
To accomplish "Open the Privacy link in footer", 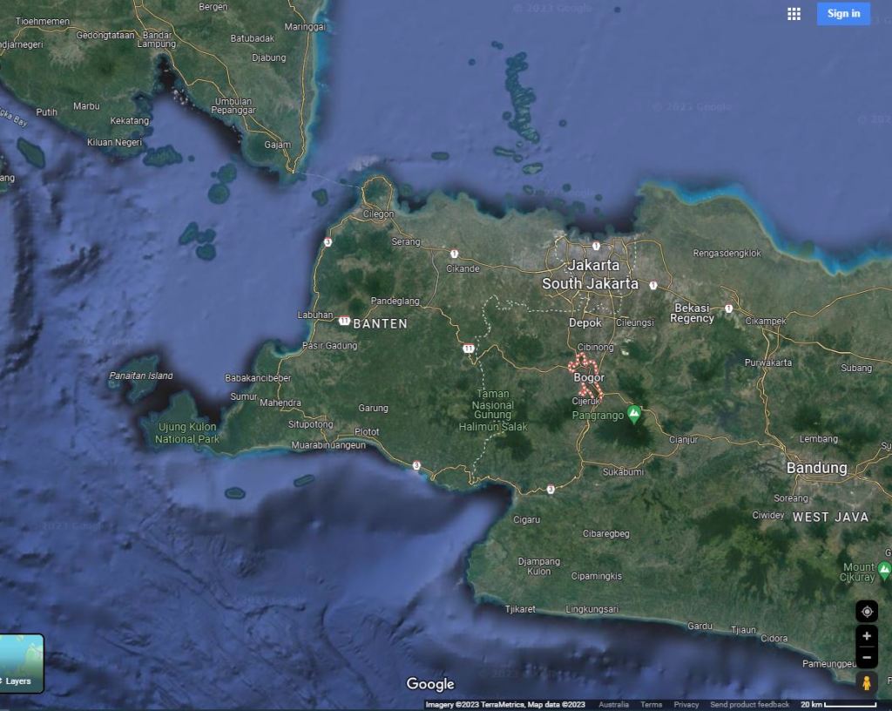I will (x=686, y=704).
